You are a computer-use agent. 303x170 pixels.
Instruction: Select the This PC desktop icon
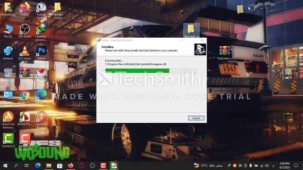pos(8,31)
